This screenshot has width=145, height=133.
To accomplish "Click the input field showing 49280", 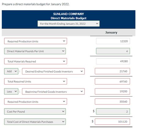I will coord(113,61).
